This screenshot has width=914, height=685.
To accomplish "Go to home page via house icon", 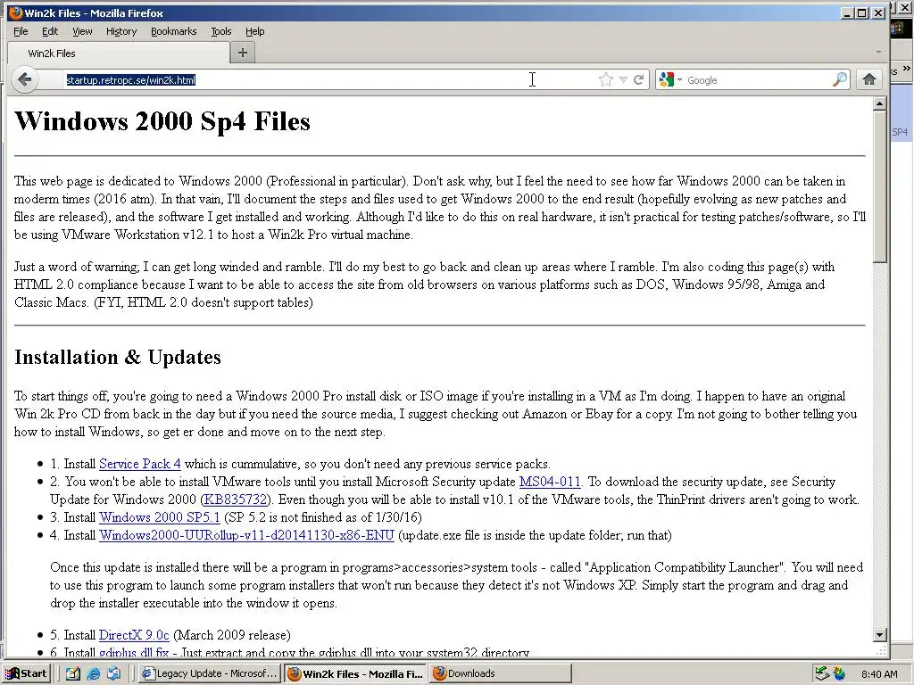I will tap(869, 79).
